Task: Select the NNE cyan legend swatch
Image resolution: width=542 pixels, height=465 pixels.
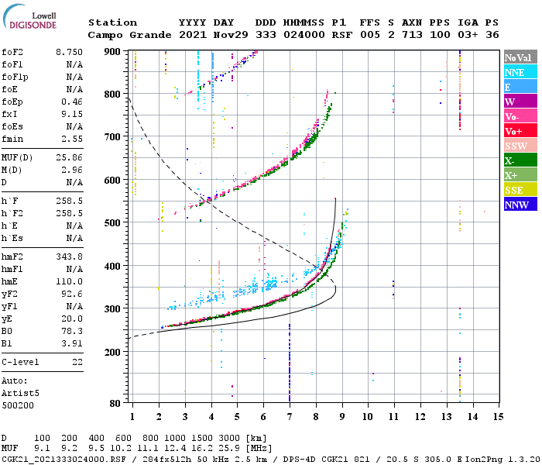Action: point(520,72)
